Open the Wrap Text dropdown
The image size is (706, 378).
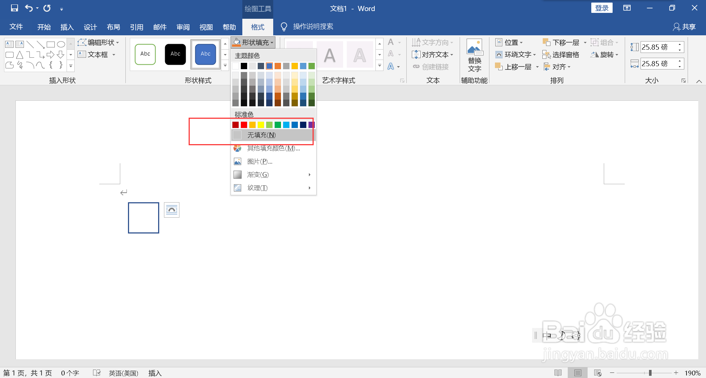point(515,55)
